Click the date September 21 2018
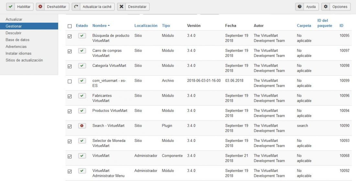The height and width of the screenshot is (181, 356). [x=237, y=158]
